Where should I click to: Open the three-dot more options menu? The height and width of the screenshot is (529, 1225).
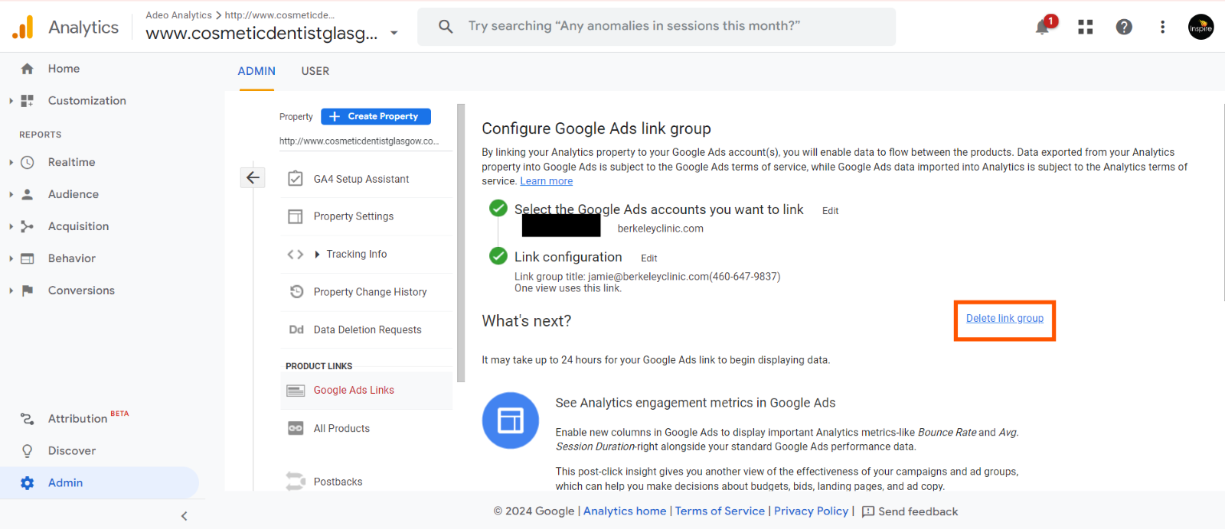click(1162, 27)
